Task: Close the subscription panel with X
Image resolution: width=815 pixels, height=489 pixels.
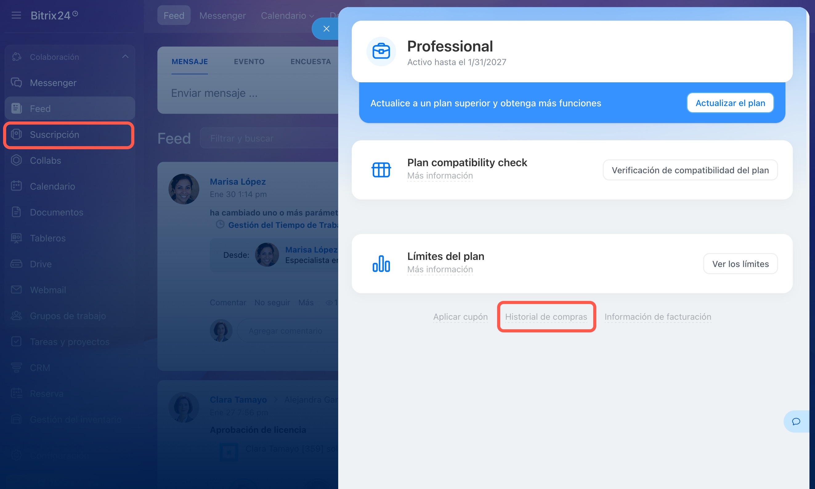Action: (x=326, y=29)
